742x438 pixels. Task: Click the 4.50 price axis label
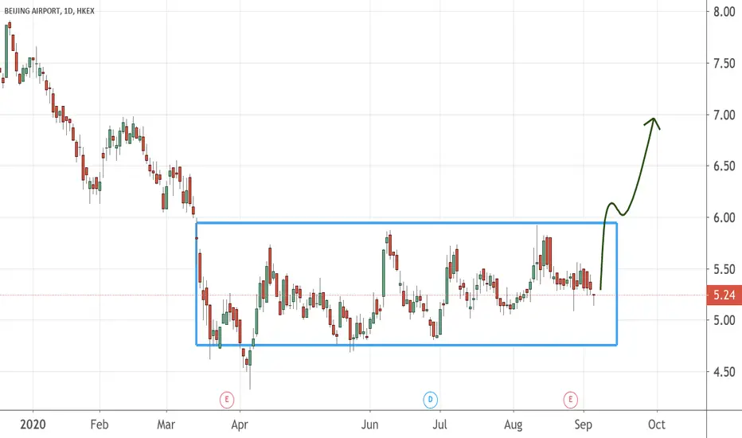[724, 372]
